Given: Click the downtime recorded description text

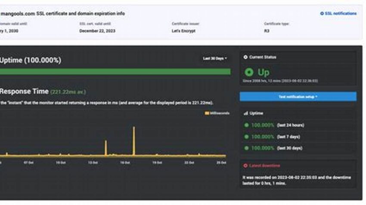Looking at the screenshot, I should coord(297,181).
